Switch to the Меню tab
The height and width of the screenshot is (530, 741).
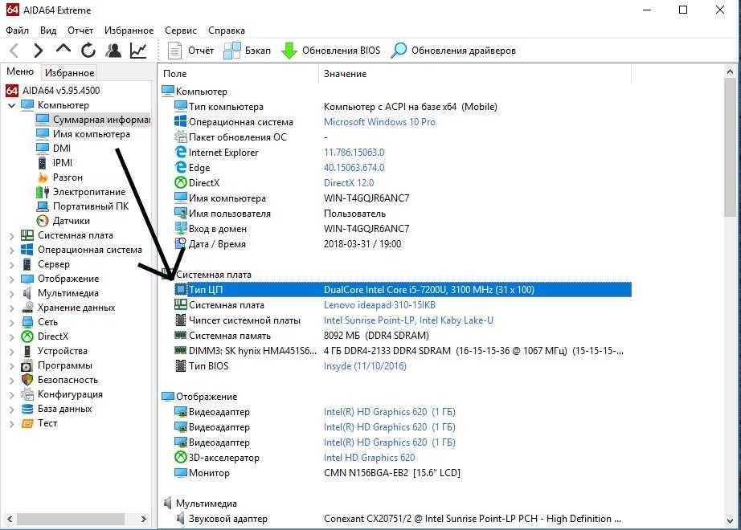20,71
